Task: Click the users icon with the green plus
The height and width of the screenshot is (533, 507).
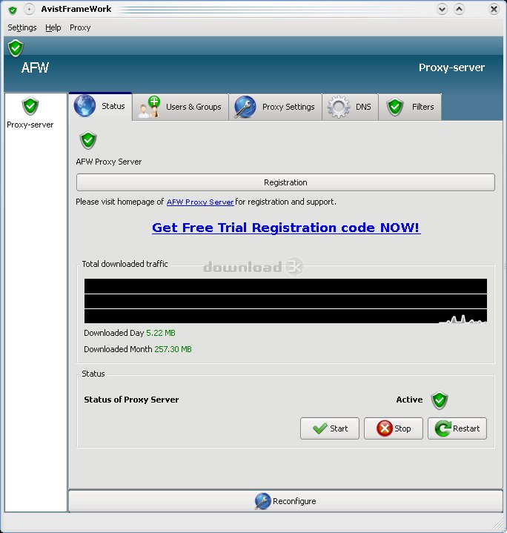Action: click(150, 107)
